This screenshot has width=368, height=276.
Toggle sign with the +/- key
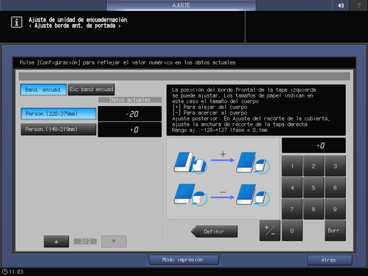click(270, 230)
